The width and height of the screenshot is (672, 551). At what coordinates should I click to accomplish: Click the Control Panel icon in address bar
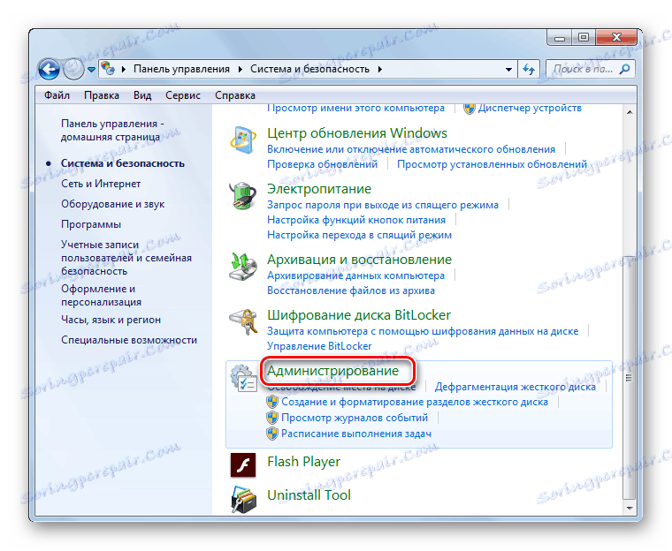(109, 69)
